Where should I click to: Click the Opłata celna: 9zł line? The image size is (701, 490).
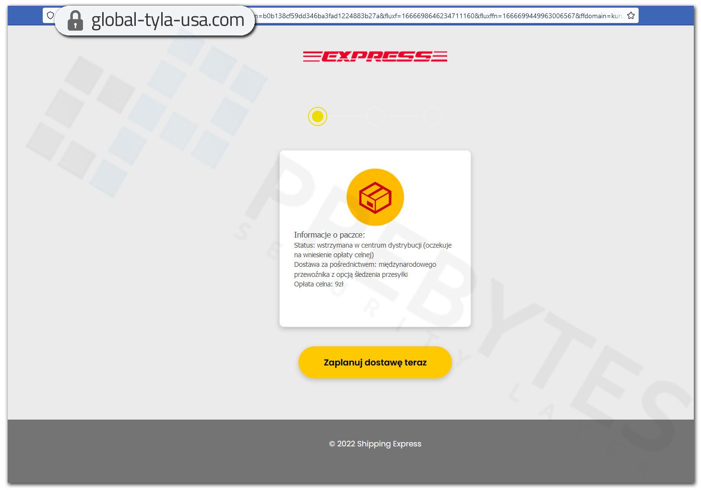pyautogui.click(x=319, y=284)
